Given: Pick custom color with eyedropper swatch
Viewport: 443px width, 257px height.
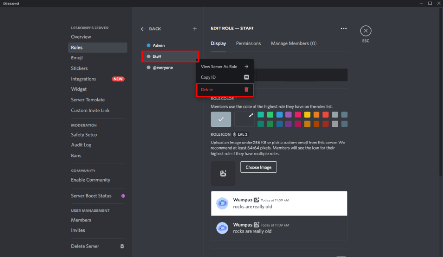Looking at the screenshot, I should 244,119.
